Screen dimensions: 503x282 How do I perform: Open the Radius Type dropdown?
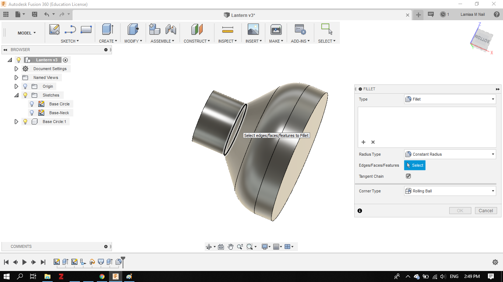[x=450, y=154]
